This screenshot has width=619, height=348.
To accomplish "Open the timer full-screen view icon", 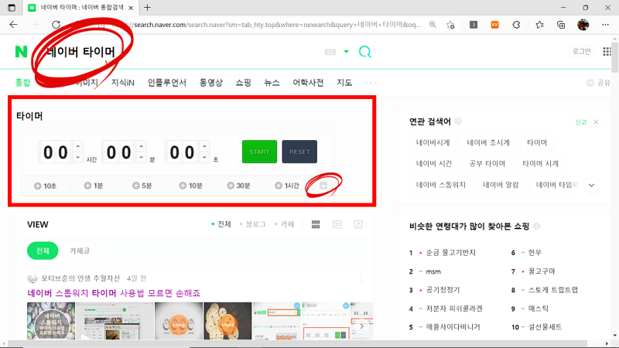I will coord(323,186).
